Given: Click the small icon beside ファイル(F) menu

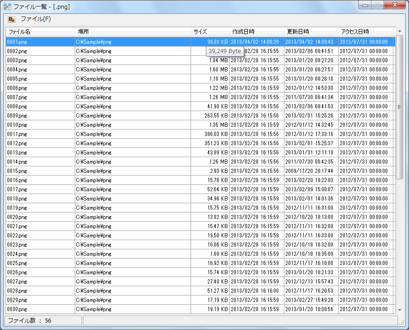Looking at the screenshot, I should click(x=12, y=19).
